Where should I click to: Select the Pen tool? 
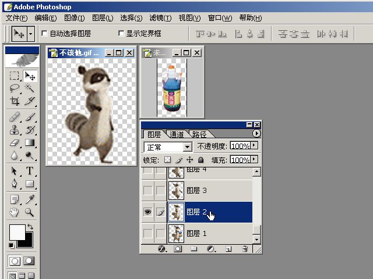pyautogui.click(x=14, y=184)
